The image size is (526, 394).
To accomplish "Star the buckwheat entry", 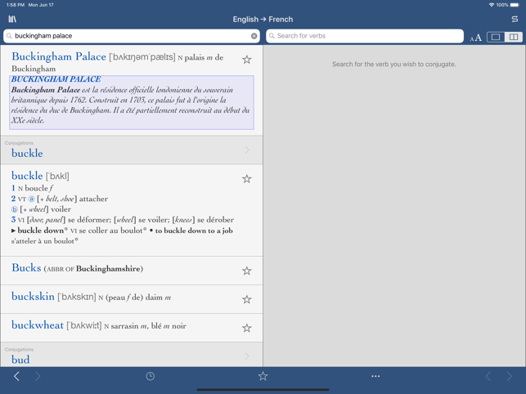I will [x=246, y=328].
